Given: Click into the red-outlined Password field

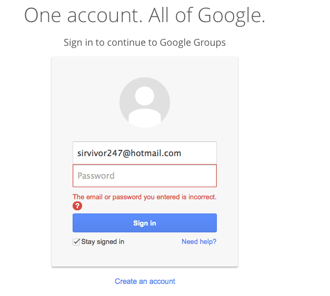Looking at the screenshot, I should tap(145, 176).
